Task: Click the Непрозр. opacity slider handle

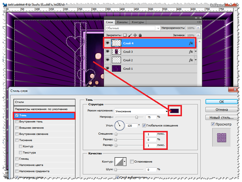Action: [137, 117]
